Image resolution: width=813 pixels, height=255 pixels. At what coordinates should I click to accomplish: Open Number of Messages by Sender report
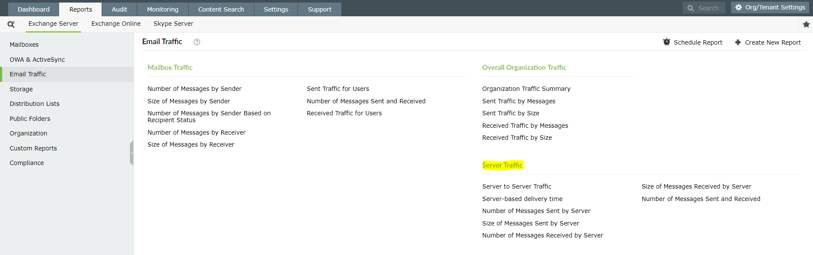[194, 89]
